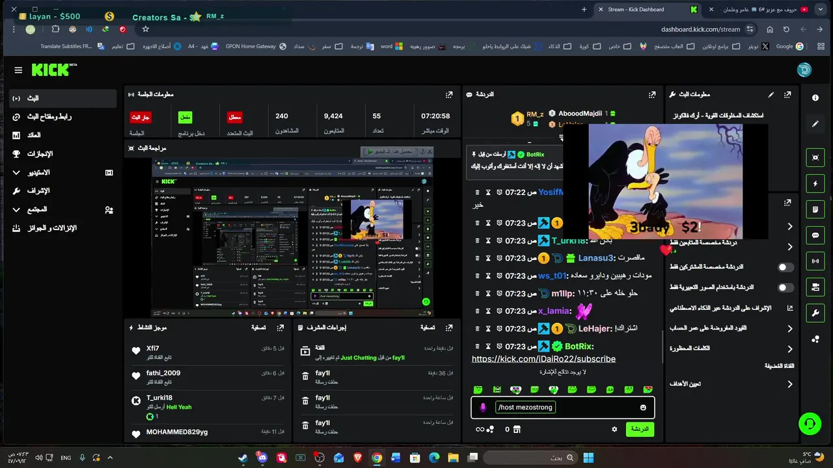The image size is (833, 468).
Task: Open the emoji picker in chat input
Action: [643, 408]
